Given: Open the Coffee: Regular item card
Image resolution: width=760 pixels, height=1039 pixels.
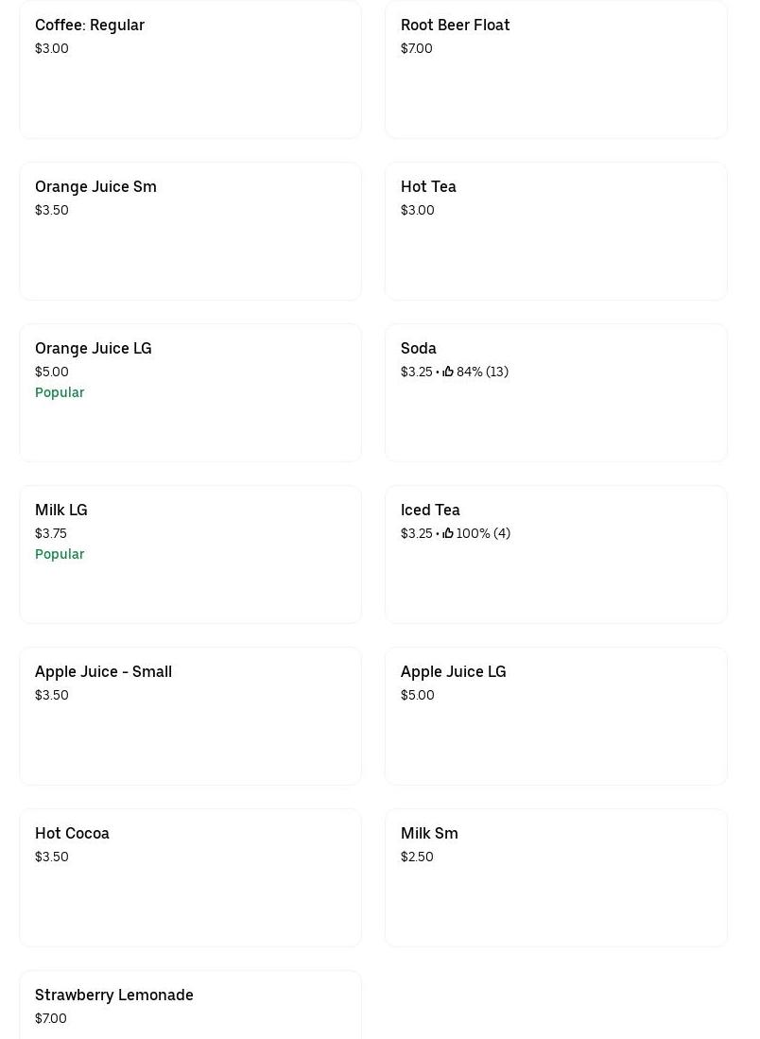Looking at the screenshot, I should click(190, 69).
